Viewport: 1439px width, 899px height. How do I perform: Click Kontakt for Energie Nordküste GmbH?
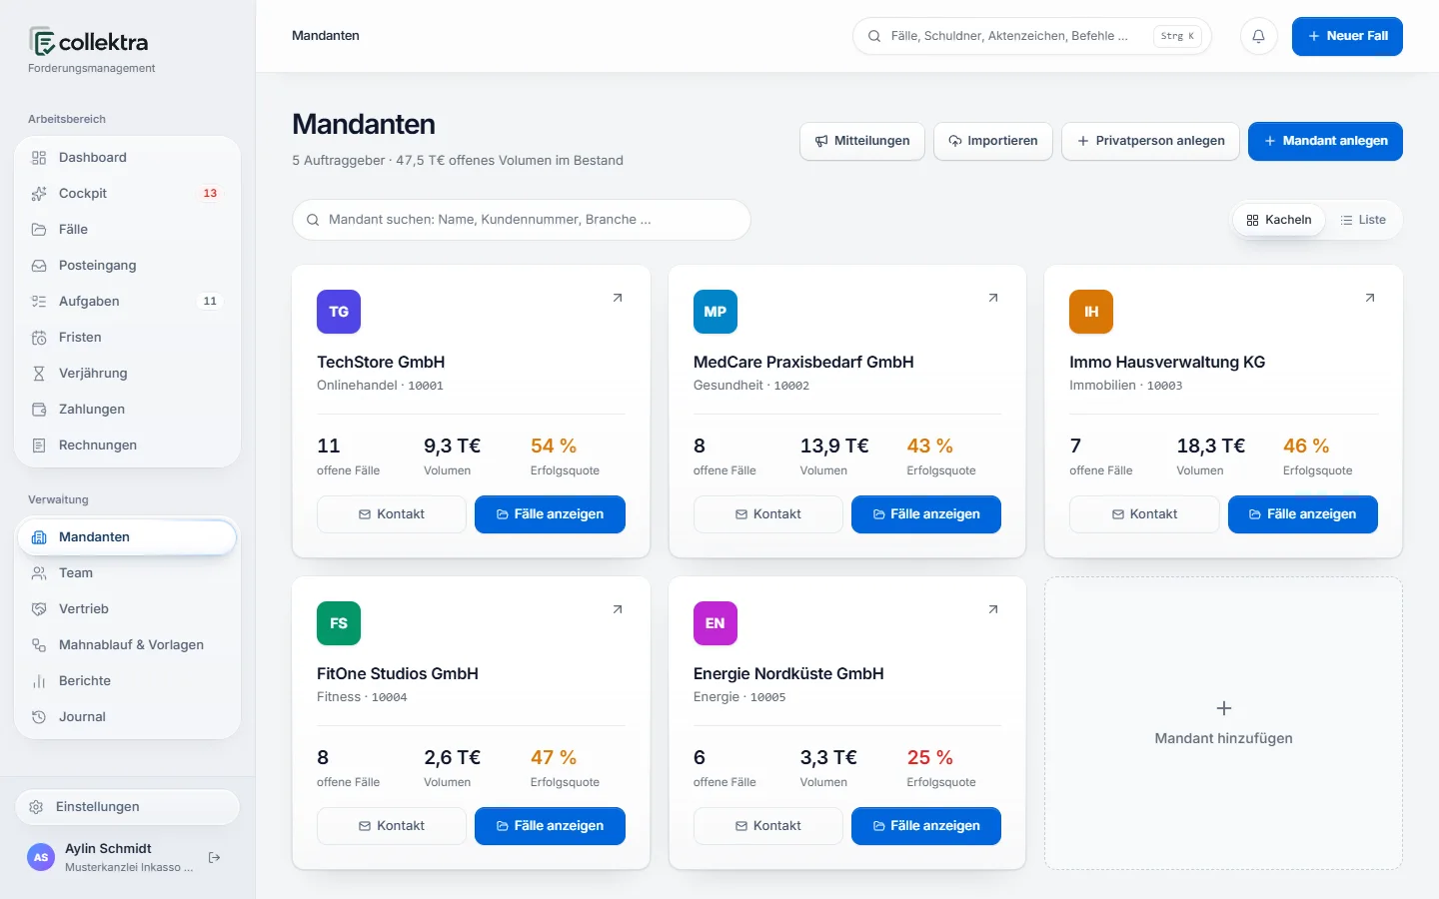pyautogui.click(x=767, y=826)
